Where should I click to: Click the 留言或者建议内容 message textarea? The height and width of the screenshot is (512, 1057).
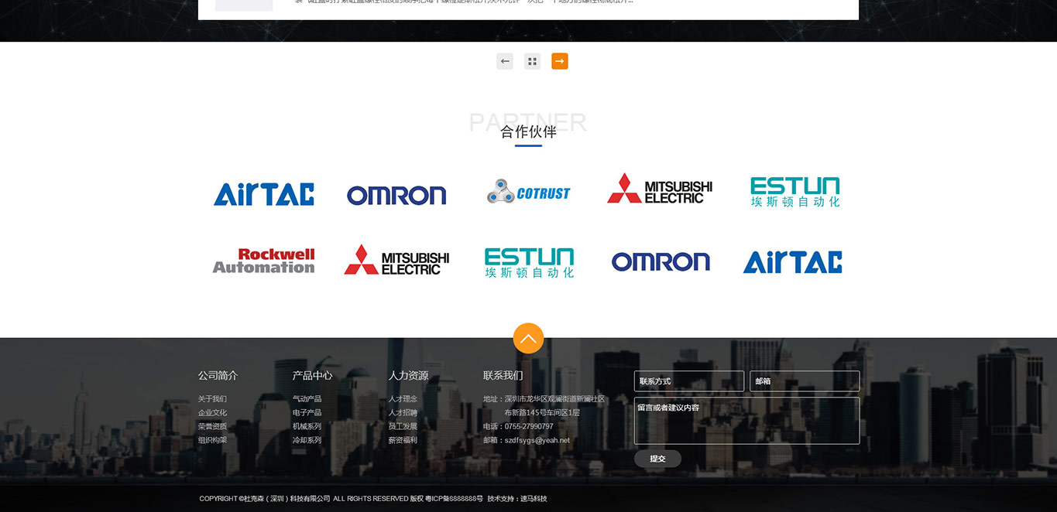(x=746, y=421)
